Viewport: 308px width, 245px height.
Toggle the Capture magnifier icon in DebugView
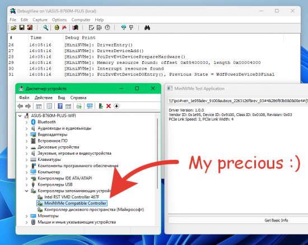tap(46, 27)
